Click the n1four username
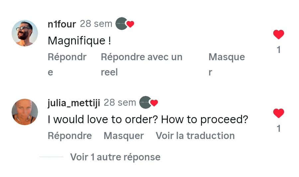299x177 pixels. coord(62,24)
